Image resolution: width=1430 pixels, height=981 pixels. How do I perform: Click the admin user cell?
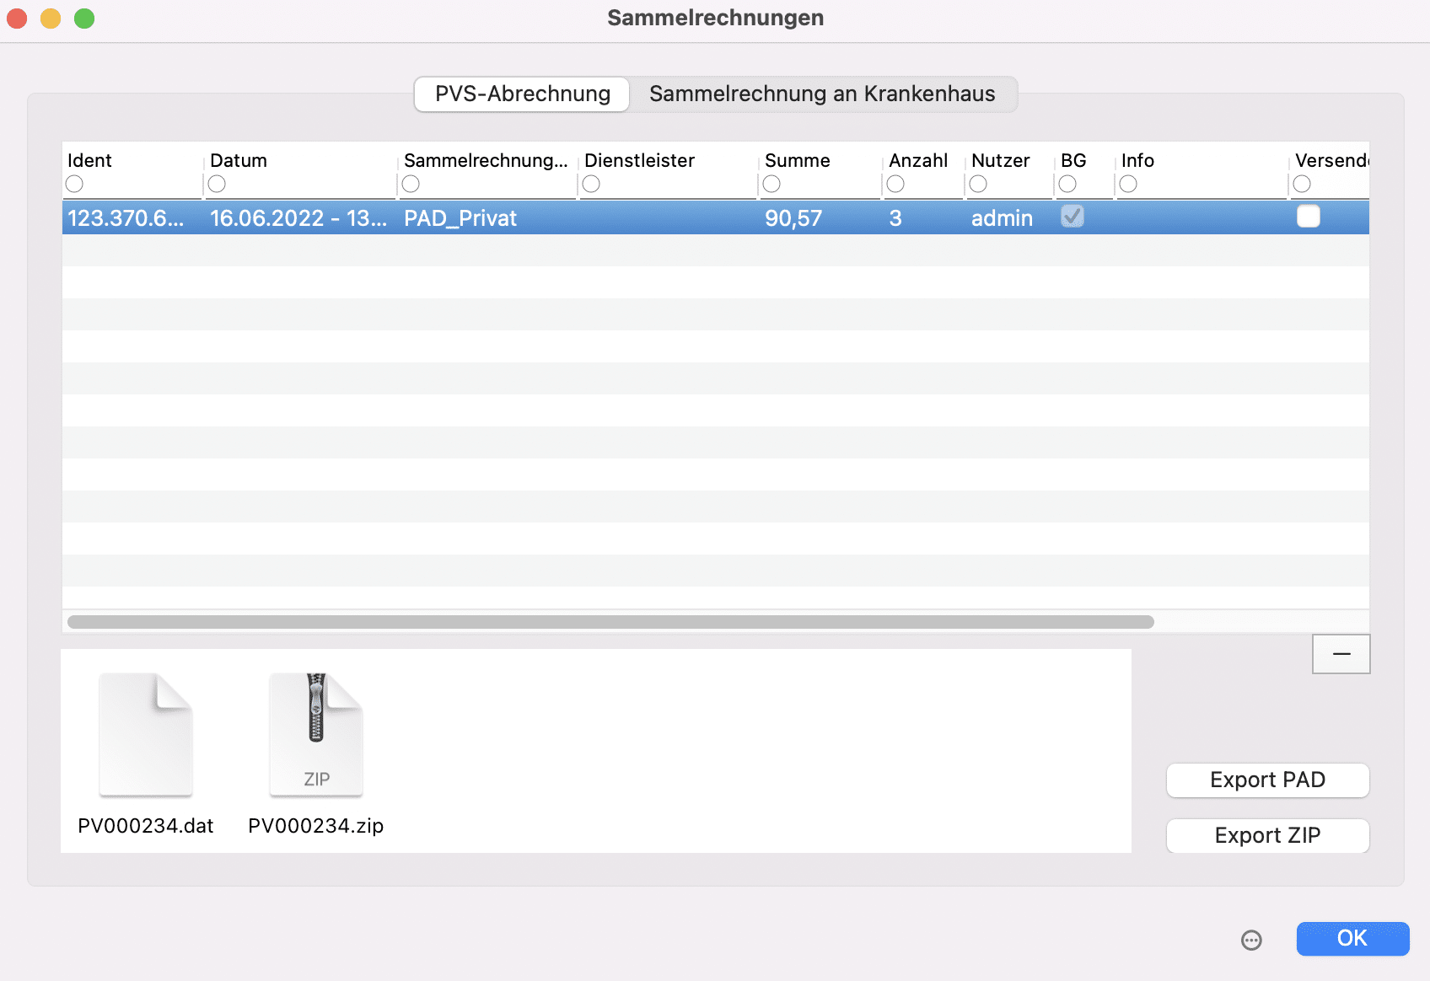pyautogui.click(x=1002, y=218)
